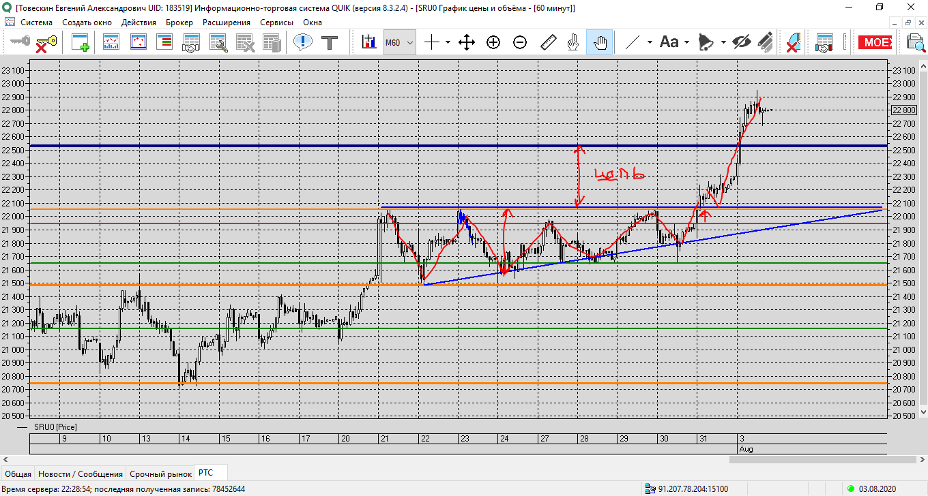This screenshot has width=928, height=496.
Task: Click the bold T text icon
Action: [330, 42]
